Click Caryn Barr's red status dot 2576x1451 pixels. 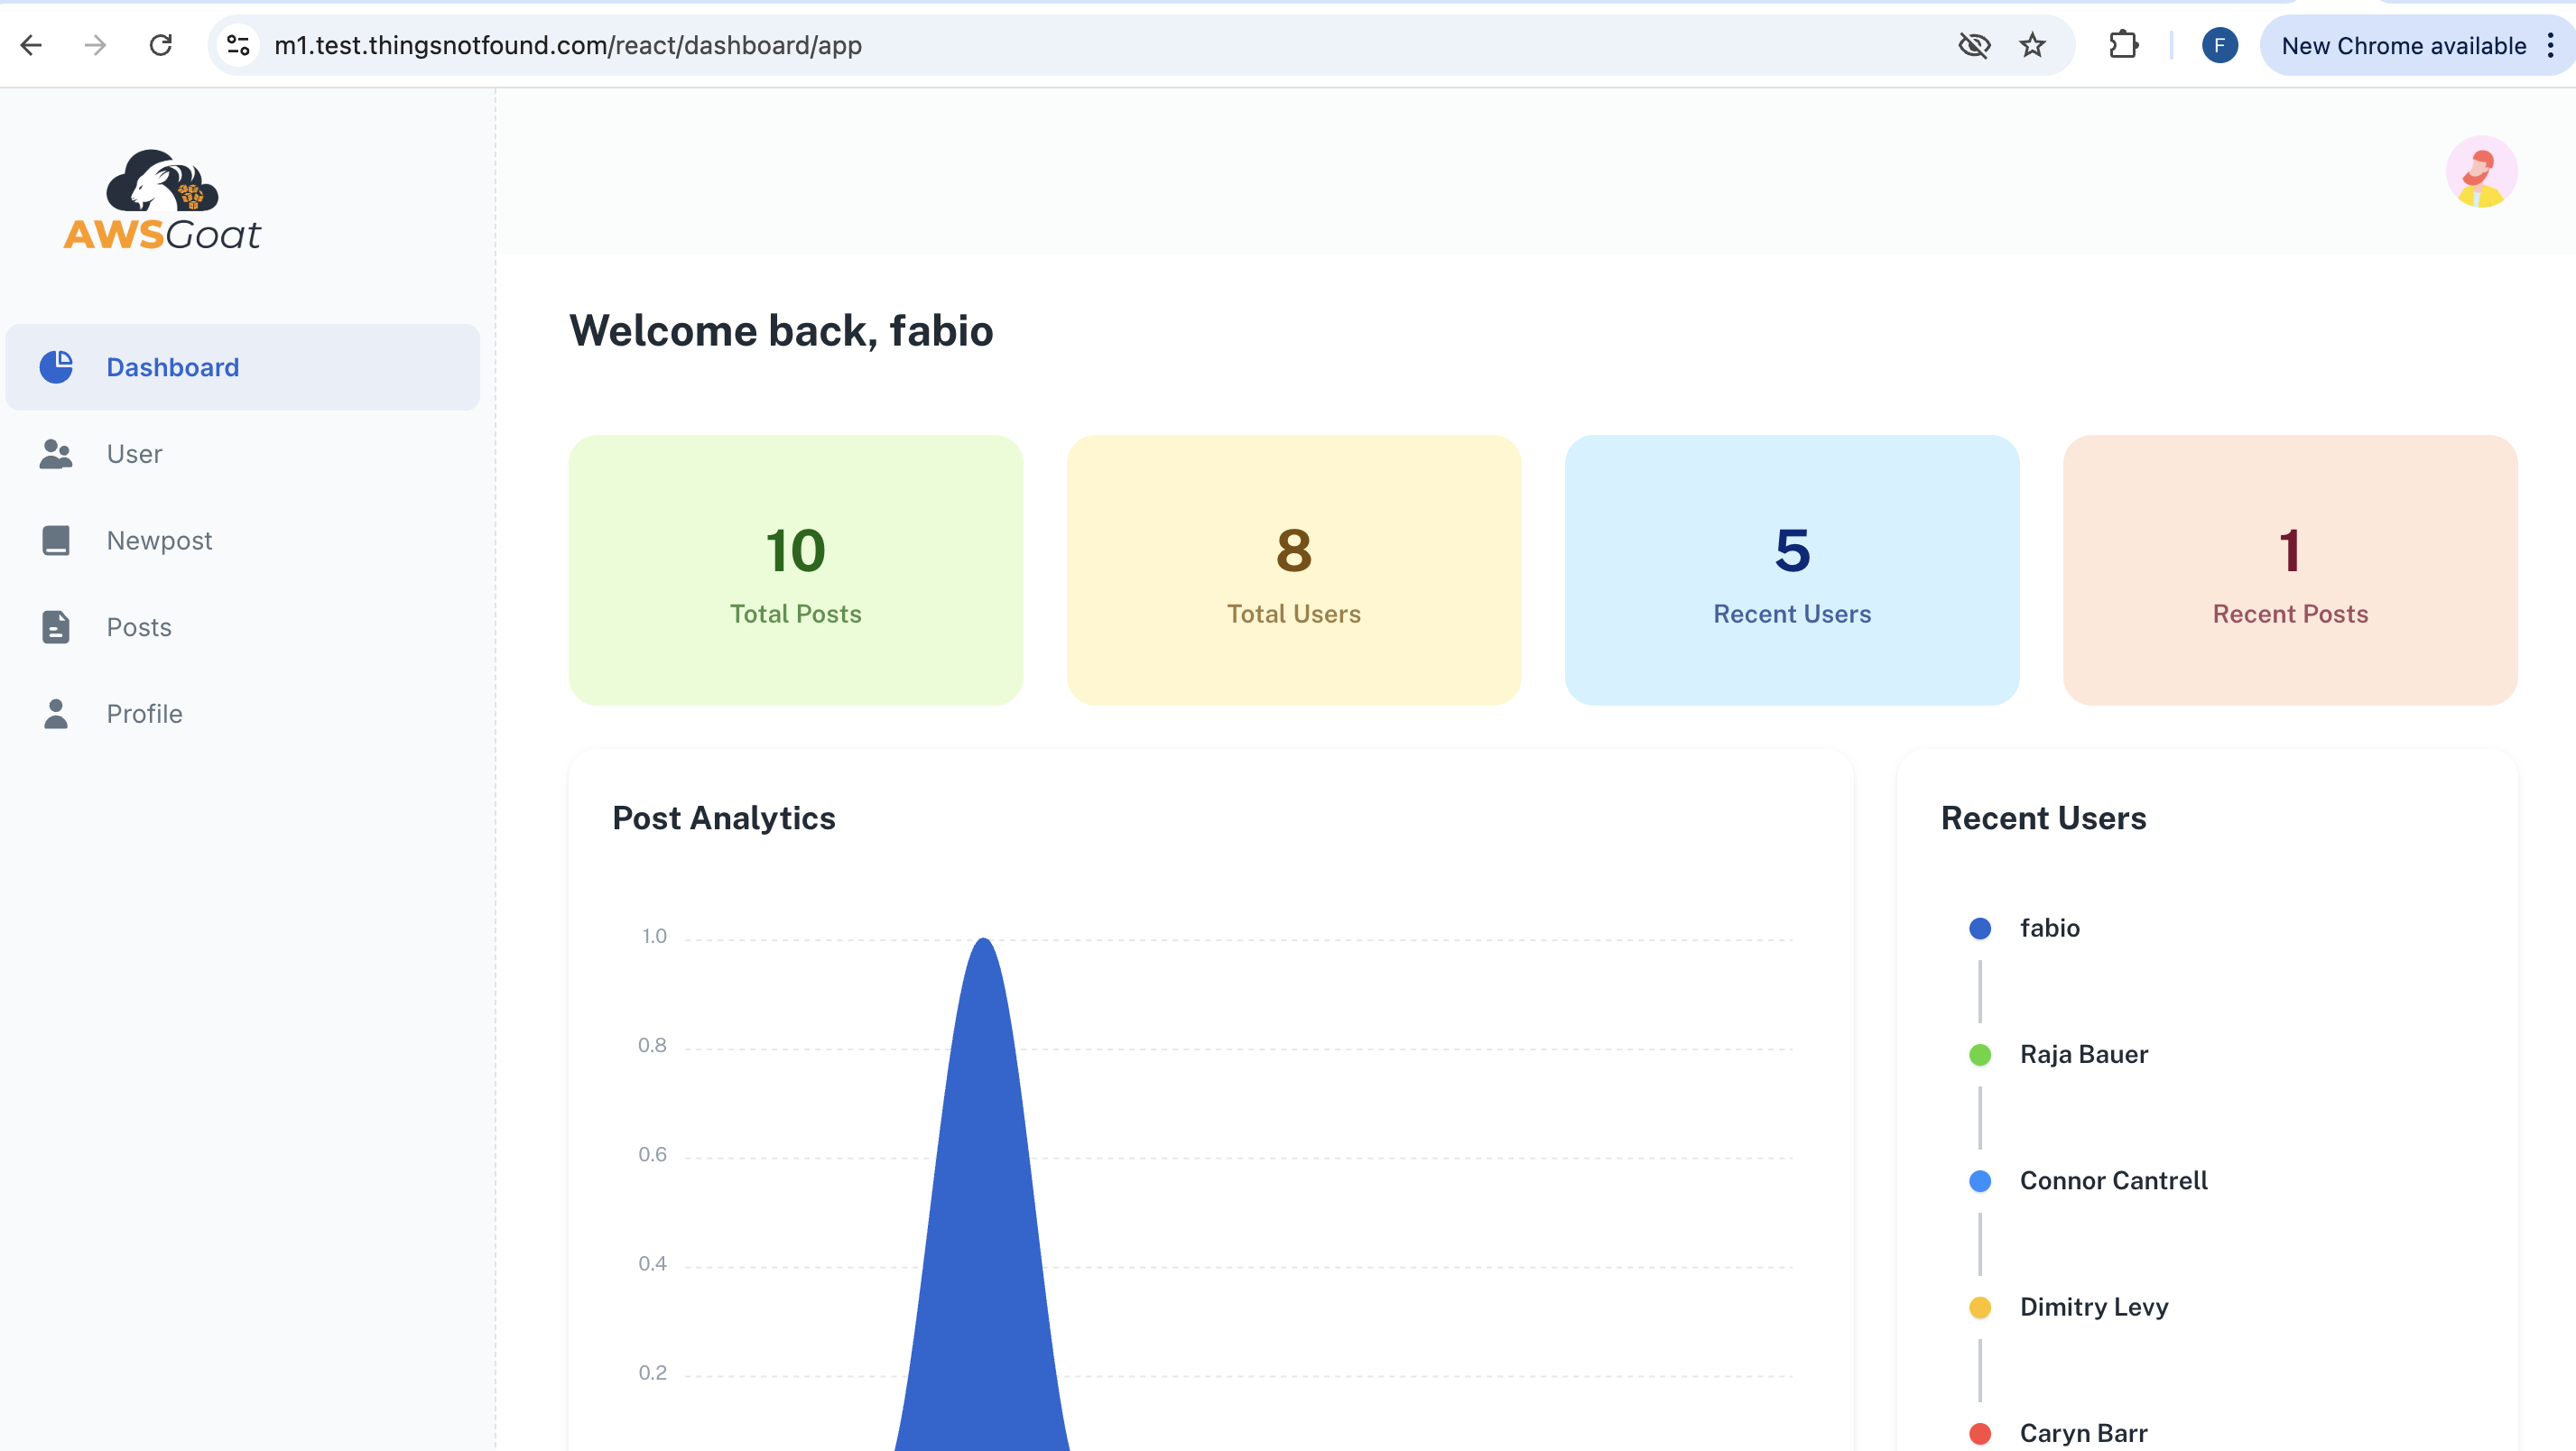[1979, 1433]
